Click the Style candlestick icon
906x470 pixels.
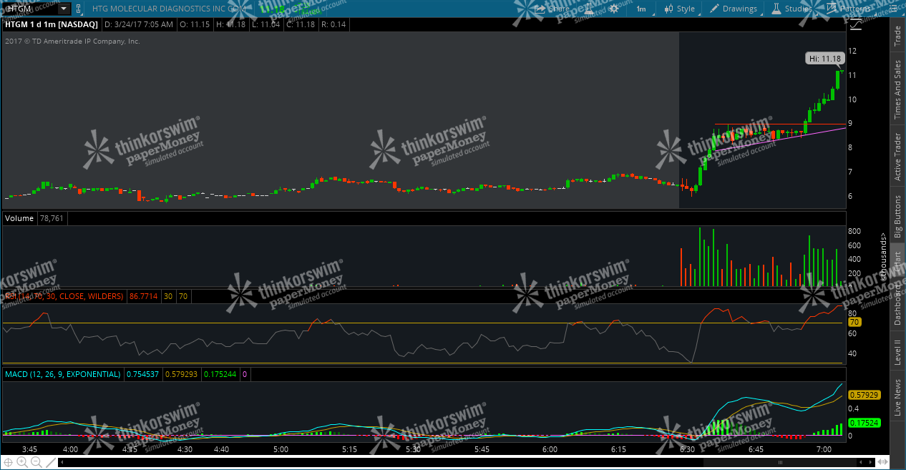pyautogui.click(x=669, y=9)
